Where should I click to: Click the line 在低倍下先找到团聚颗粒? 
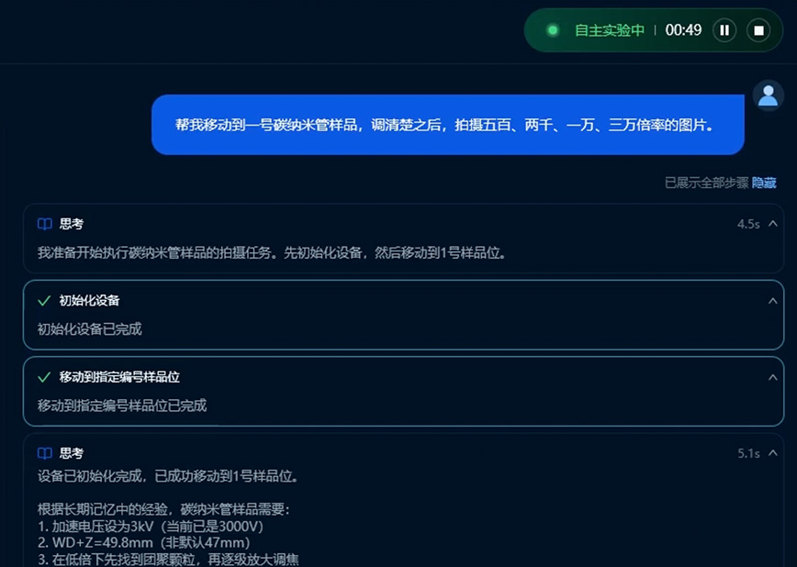point(168,560)
